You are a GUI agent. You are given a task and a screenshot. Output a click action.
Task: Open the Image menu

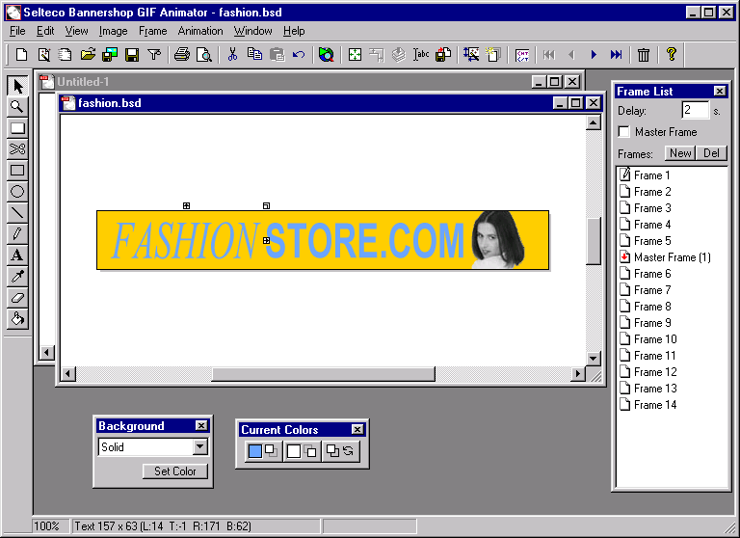[114, 31]
